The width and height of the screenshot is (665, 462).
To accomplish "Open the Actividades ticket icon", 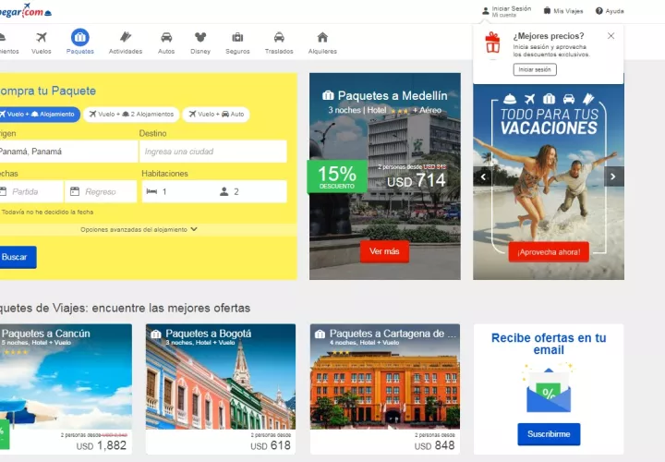I will pyautogui.click(x=126, y=38).
